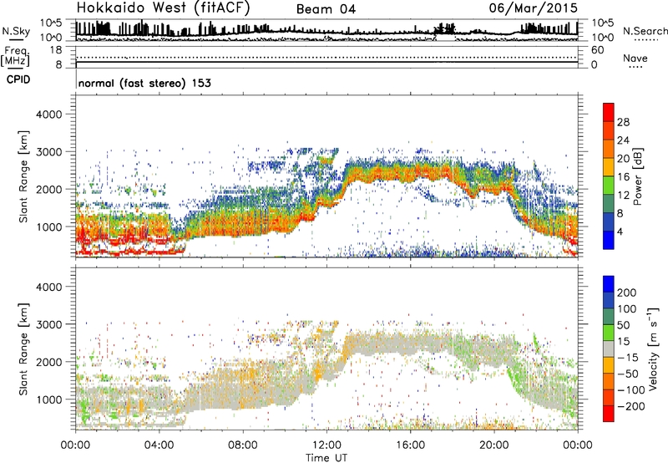668x463 pixels.
Task: Click the 'N.Sky' legend label
Action: click(x=16, y=31)
